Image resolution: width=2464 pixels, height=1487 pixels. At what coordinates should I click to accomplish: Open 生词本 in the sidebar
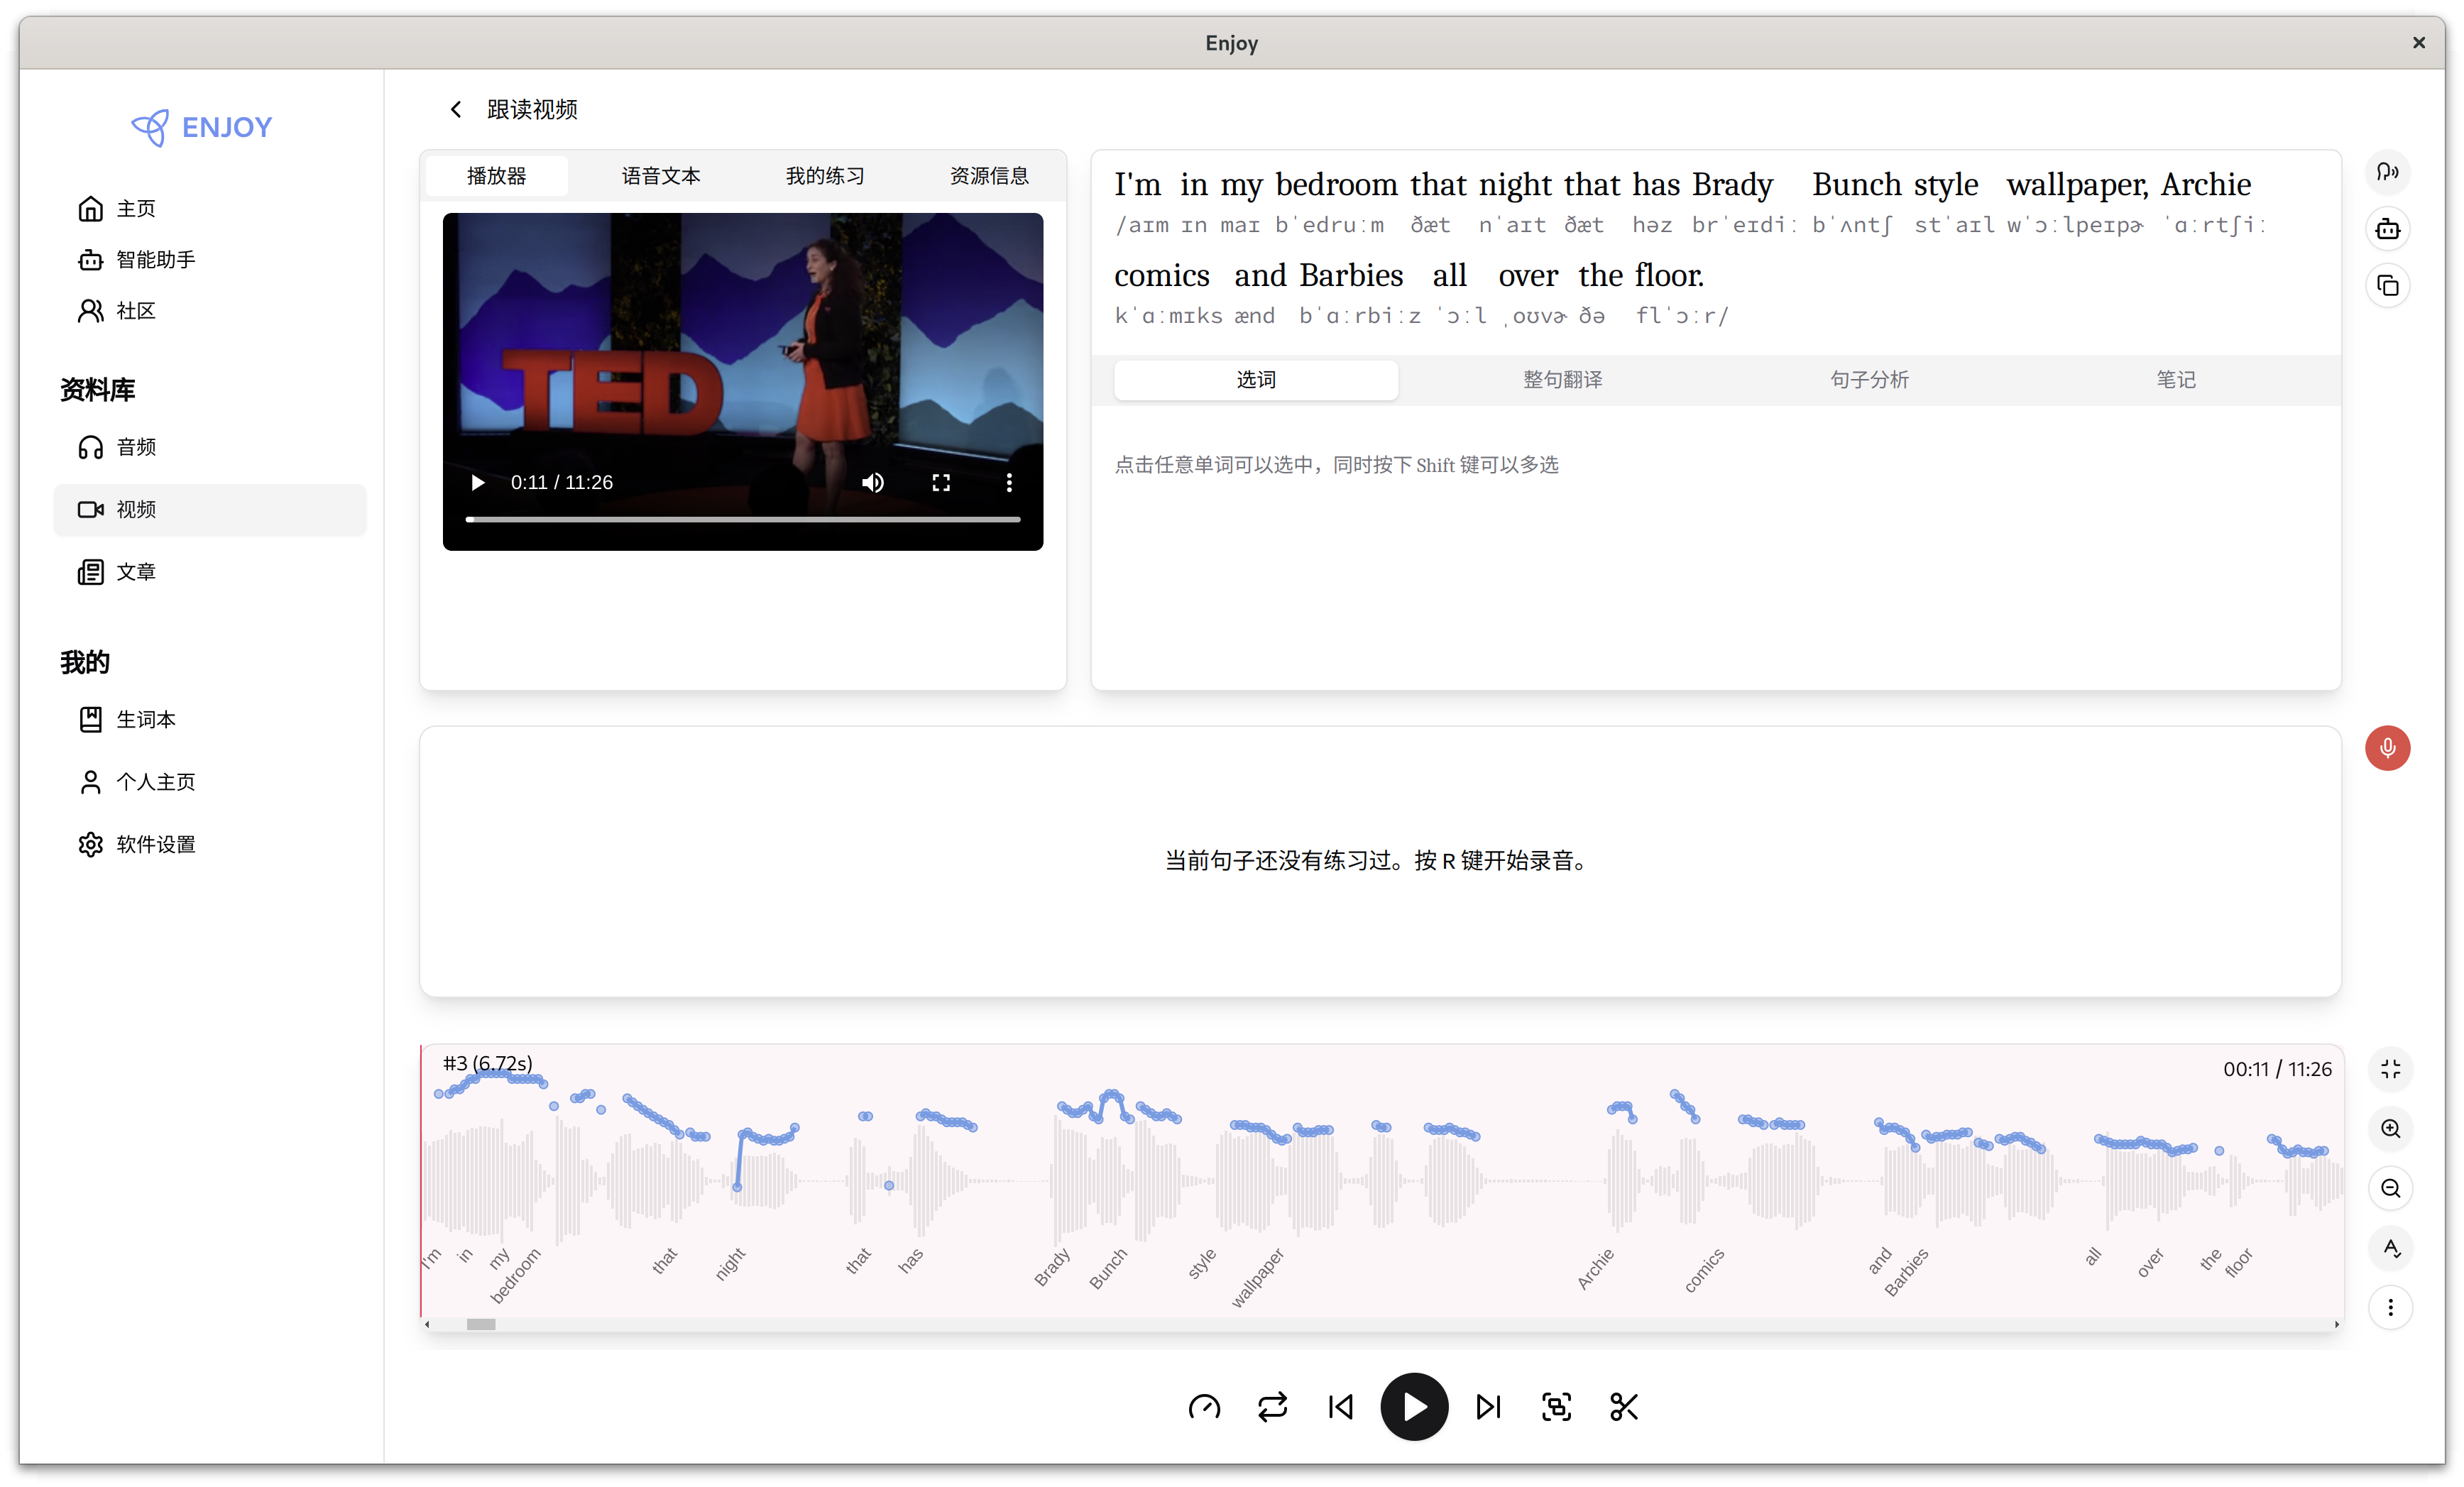tap(145, 719)
